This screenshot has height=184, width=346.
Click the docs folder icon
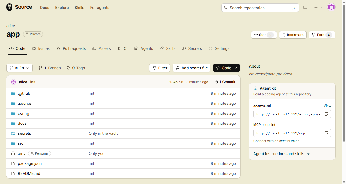pyautogui.click(x=13, y=123)
